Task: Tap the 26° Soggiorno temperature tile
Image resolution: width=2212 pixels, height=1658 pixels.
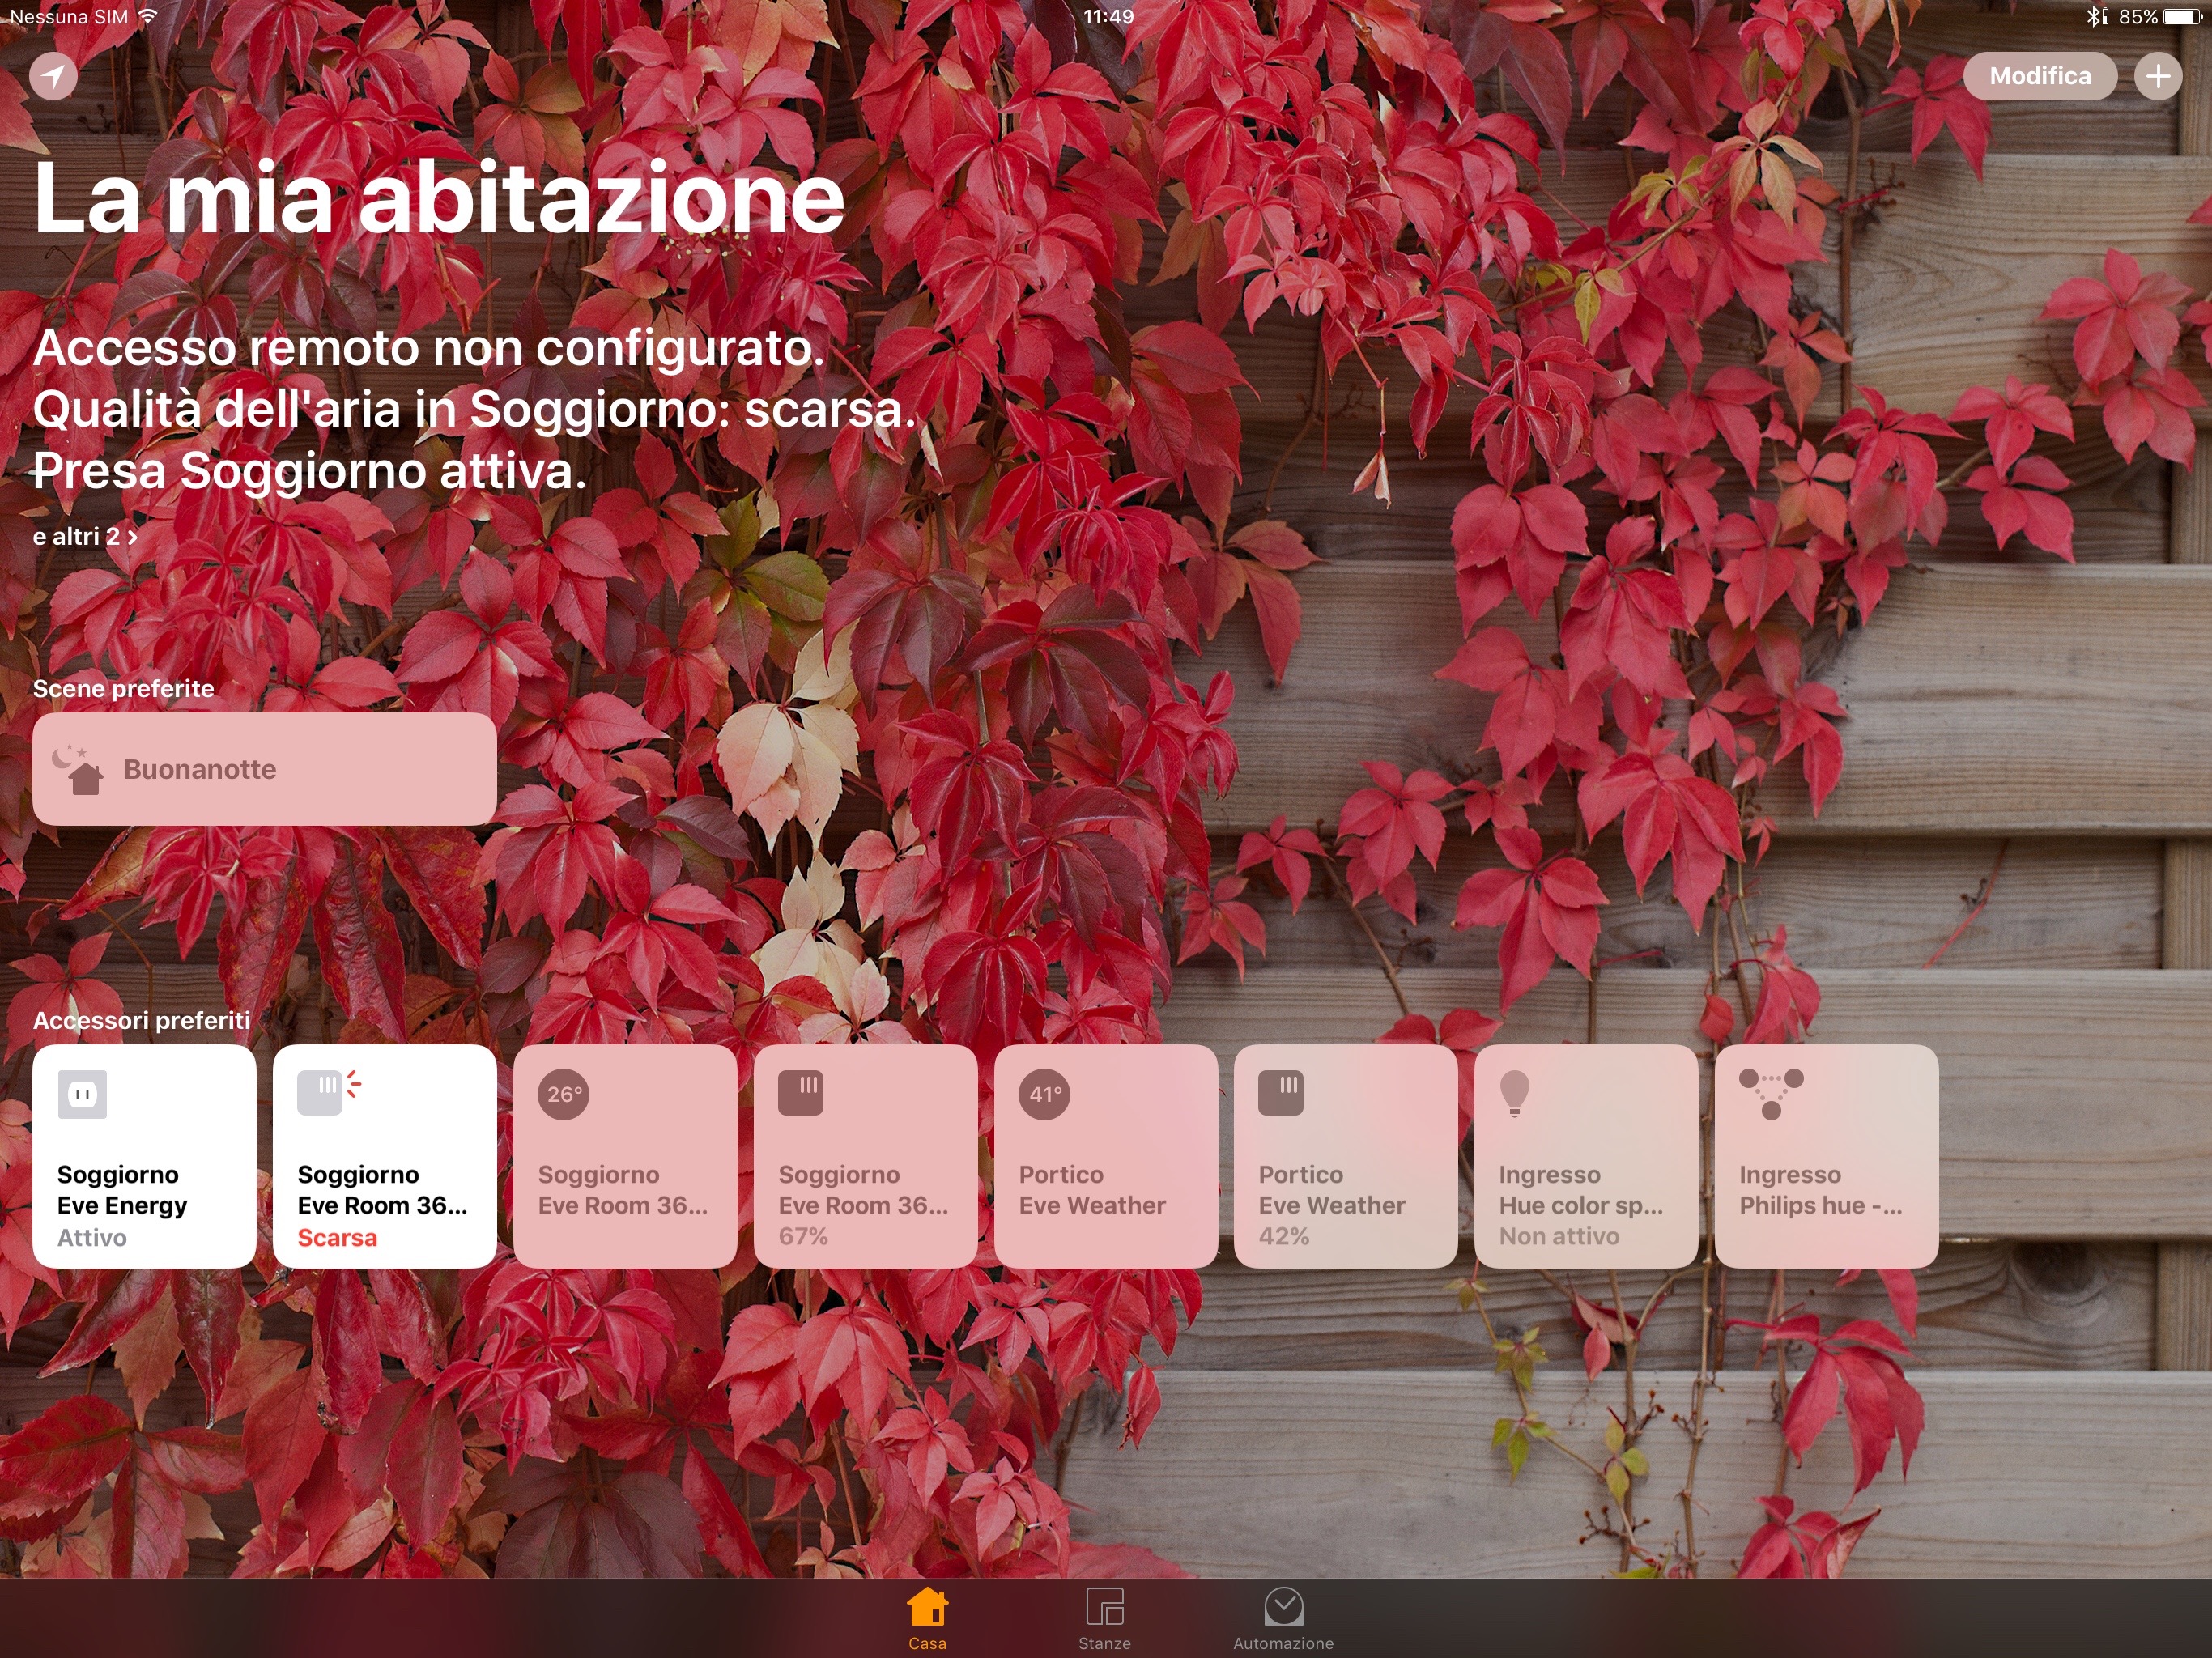Action: [x=624, y=1156]
